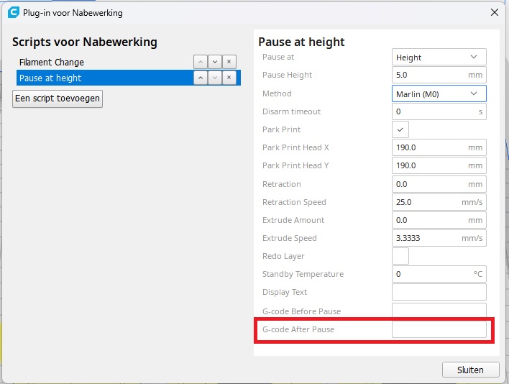Open the Pause at dropdown
Viewport: 509px width, 384px height.
[439, 57]
